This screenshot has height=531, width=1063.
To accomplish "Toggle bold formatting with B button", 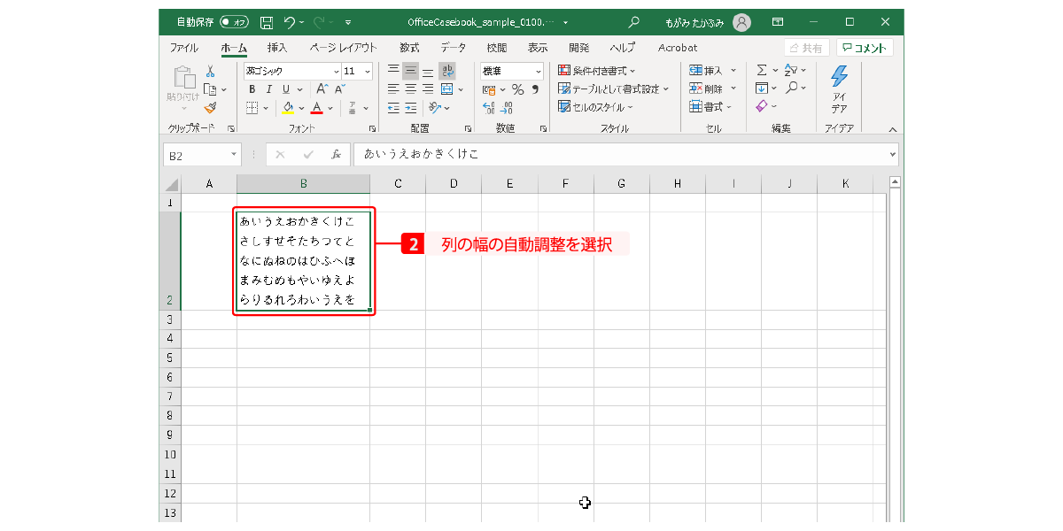I will click(252, 89).
